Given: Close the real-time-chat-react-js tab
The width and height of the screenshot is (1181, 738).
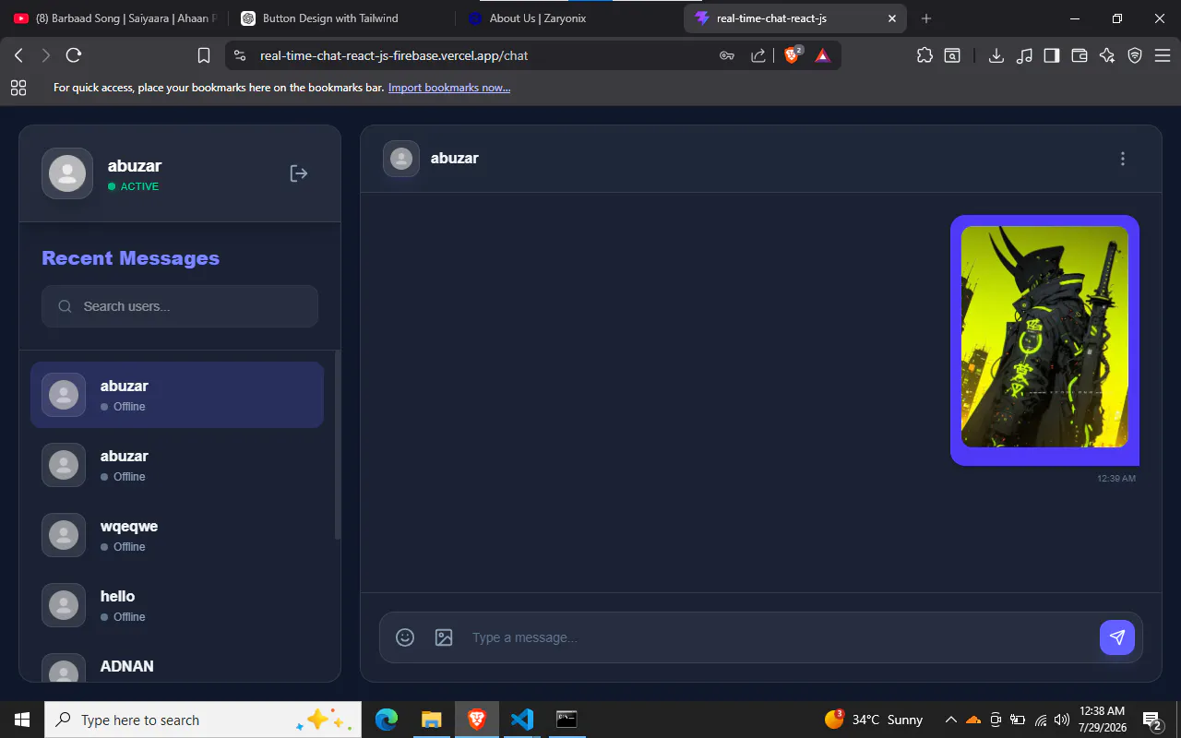Looking at the screenshot, I should (x=892, y=18).
